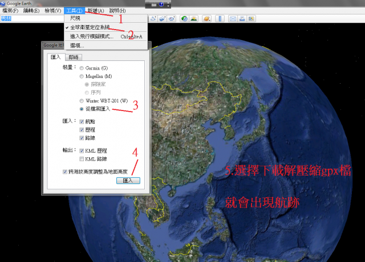Click the blue help question mark icon
The height and width of the screenshot is (262, 365).
tap(161, 4)
